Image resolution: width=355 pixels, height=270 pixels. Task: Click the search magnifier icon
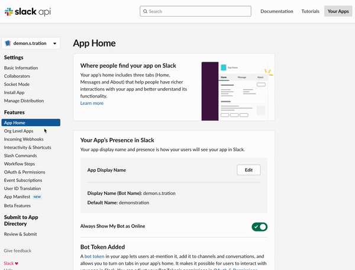coord(146,11)
